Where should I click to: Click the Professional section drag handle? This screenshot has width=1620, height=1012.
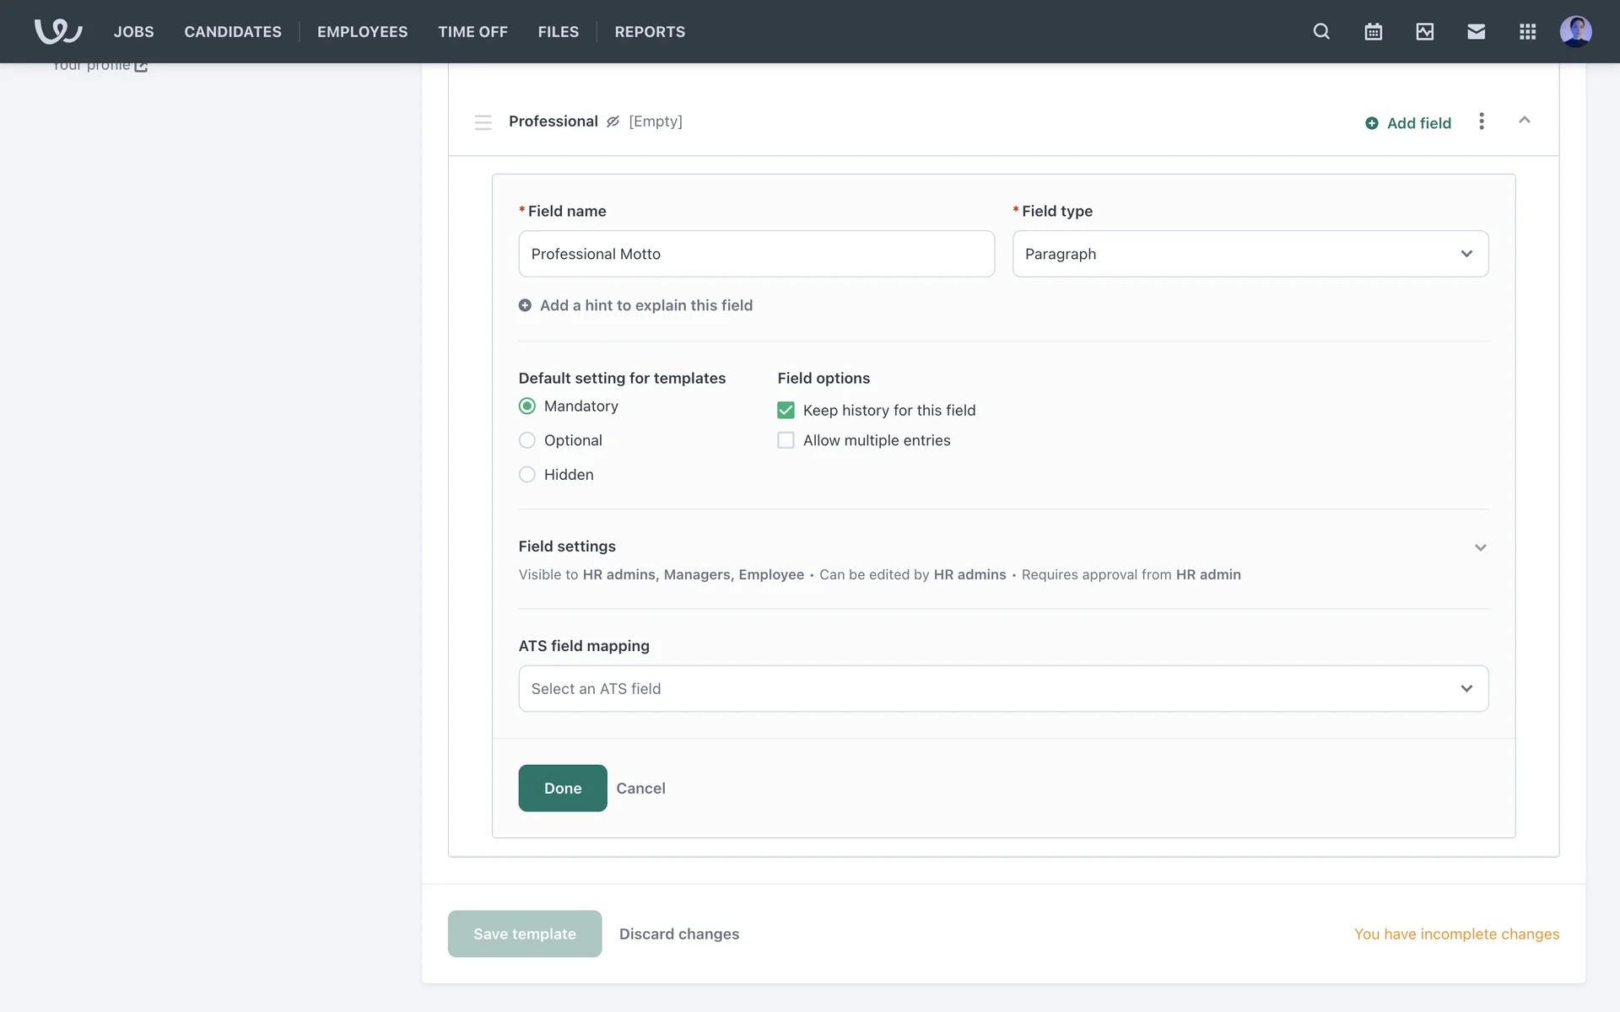[x=483, y=122]
